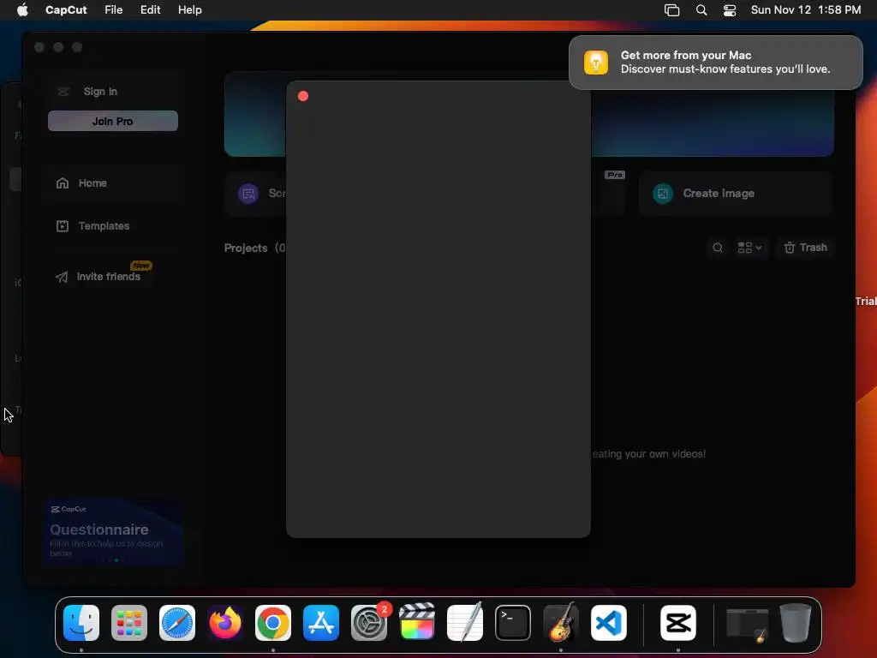Image resolution: width=877 pixels, height=658 pixels.
Task: Open System Settings from the dock
Action: pyautogui.click(x=369, y=623)
